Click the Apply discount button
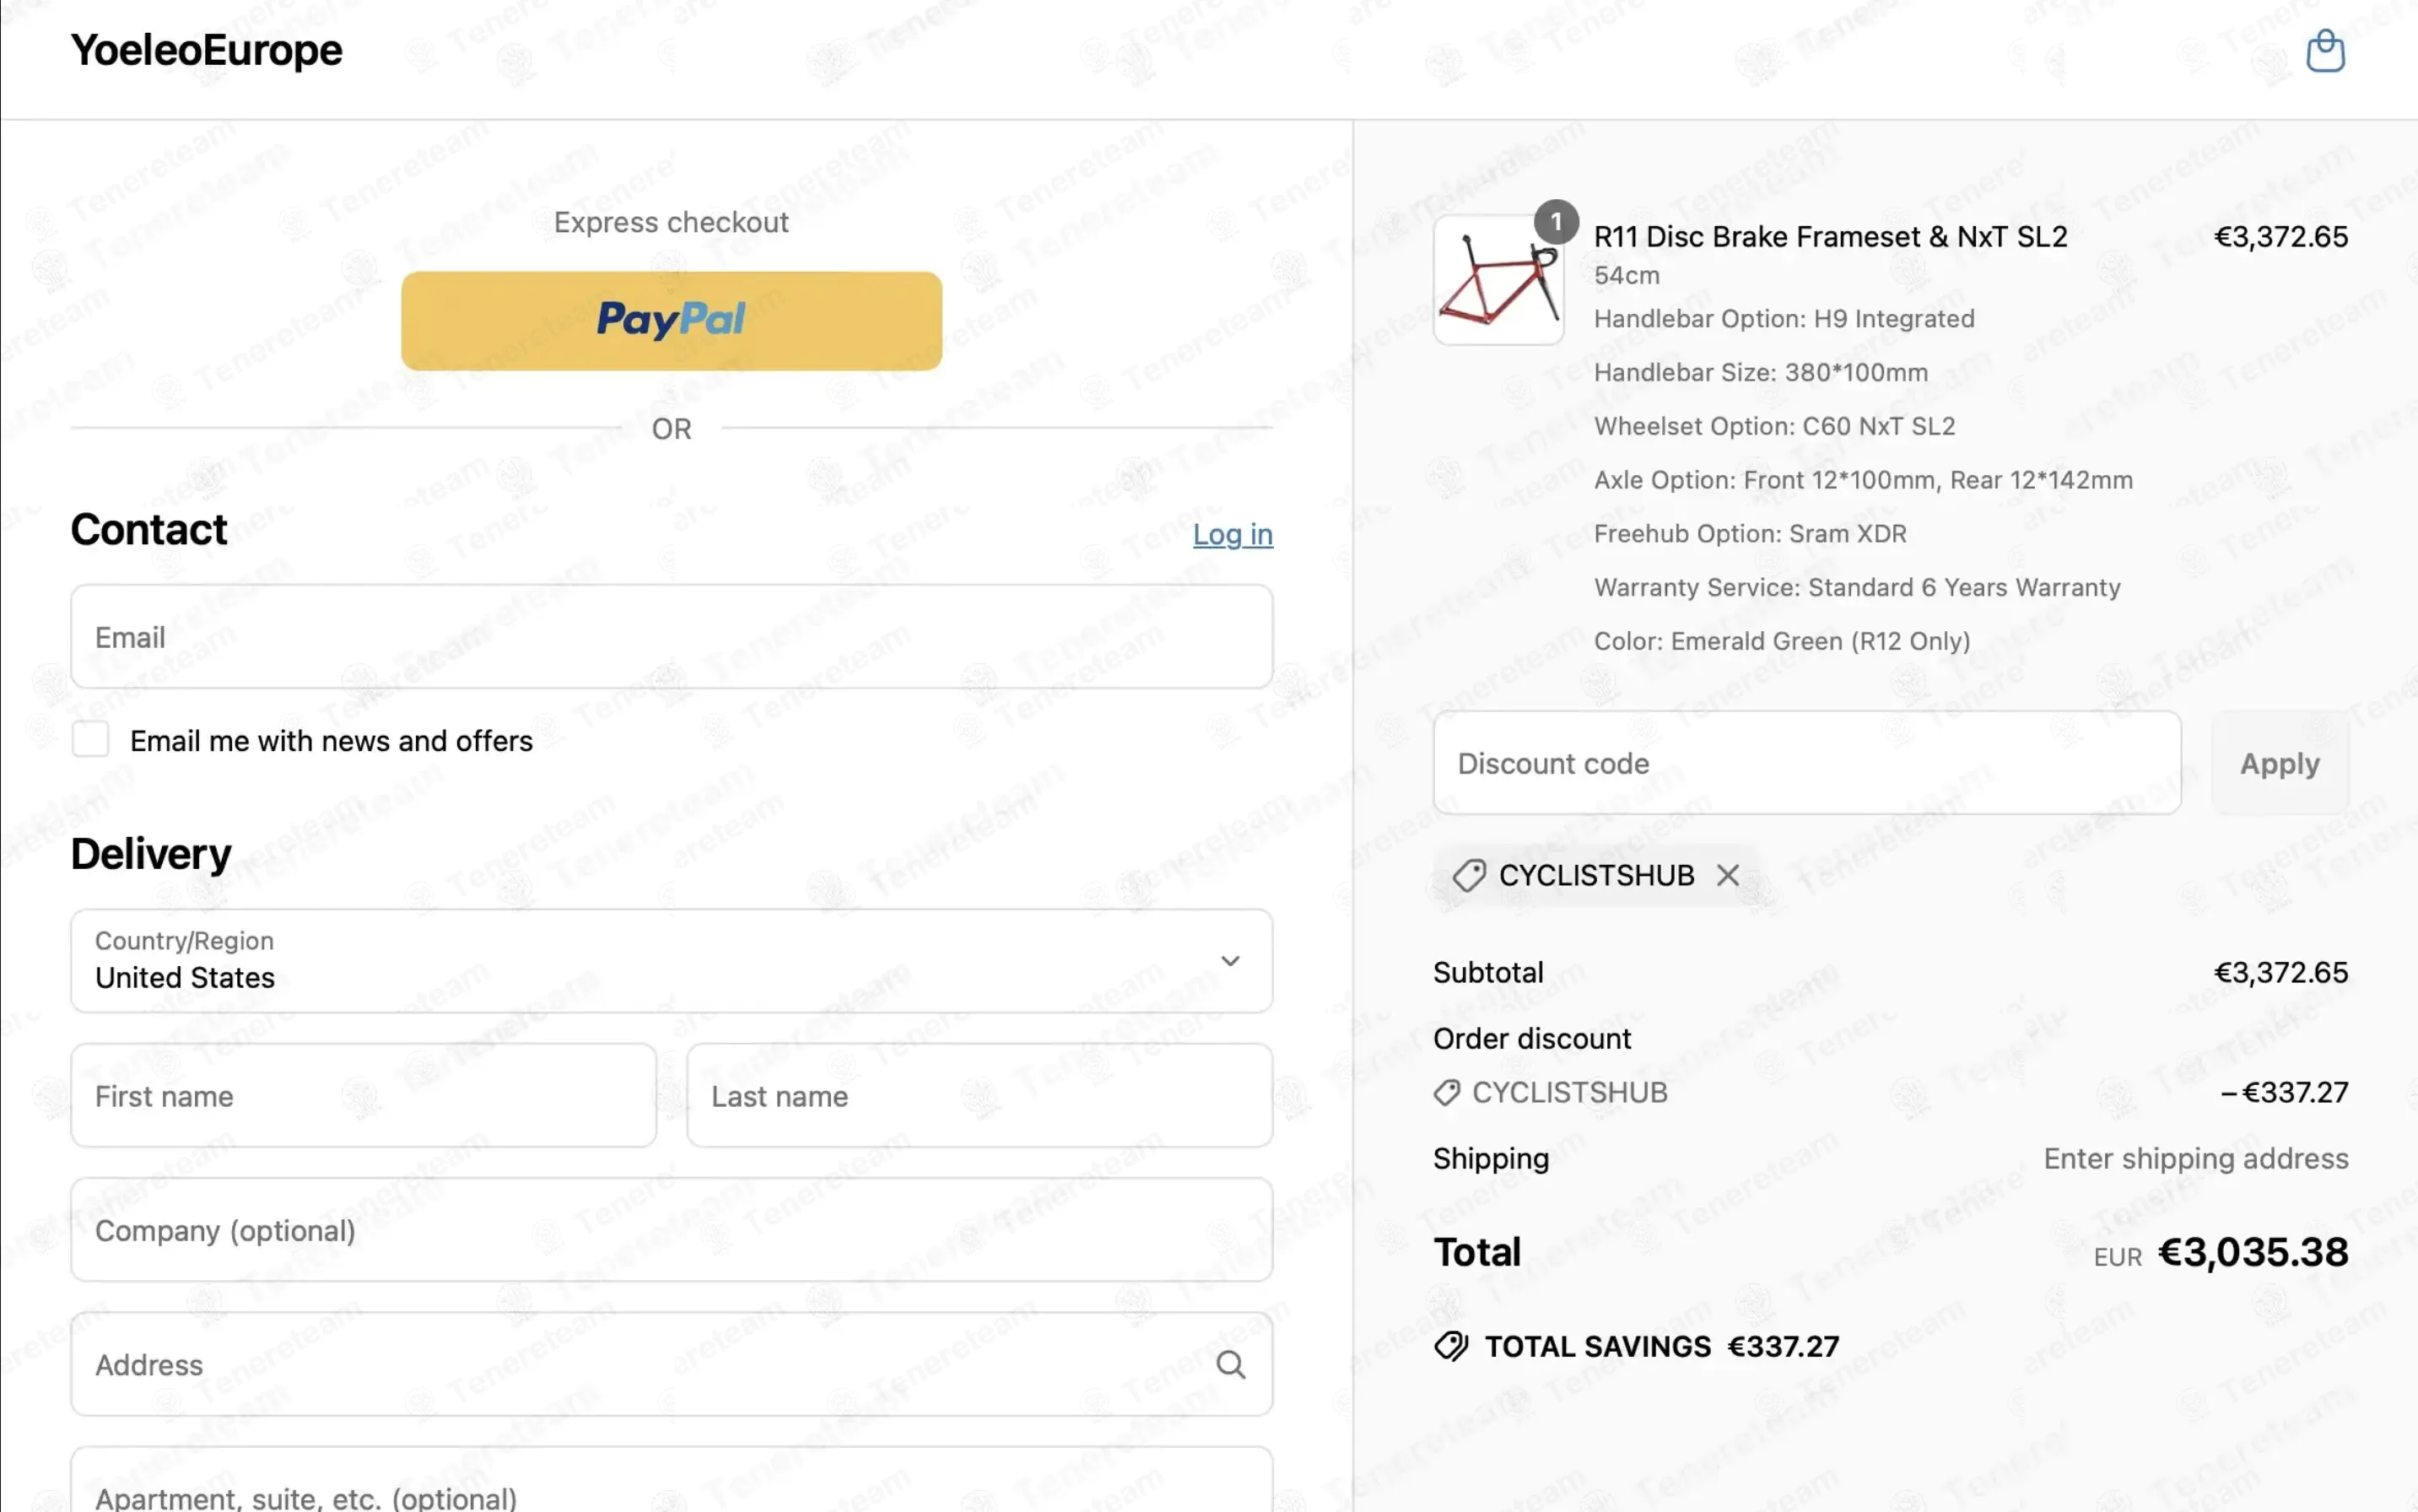Viewport: 2418px width, 1512px height. click(2279, 763)
